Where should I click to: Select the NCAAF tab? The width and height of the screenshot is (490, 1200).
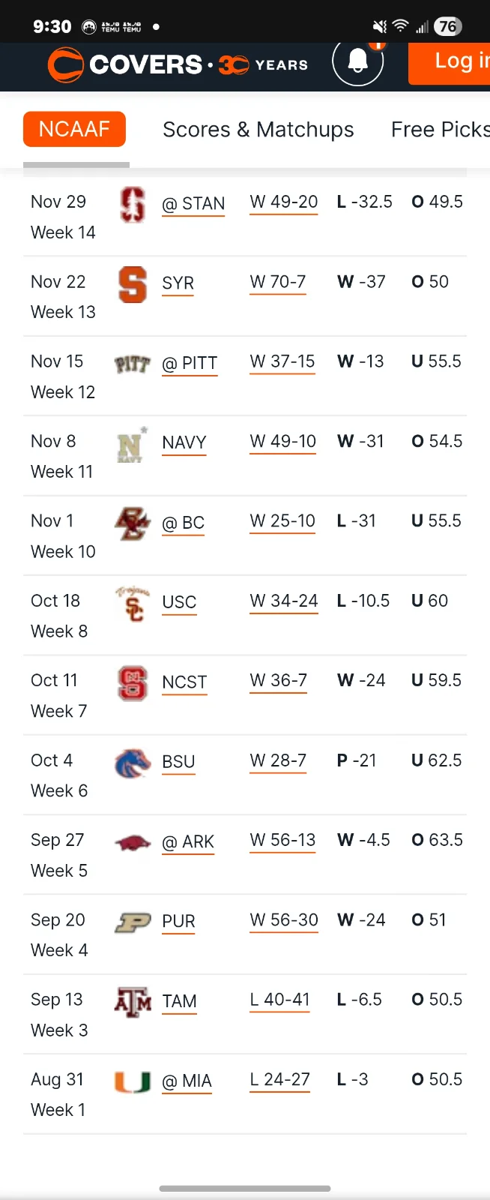(74, 129)
